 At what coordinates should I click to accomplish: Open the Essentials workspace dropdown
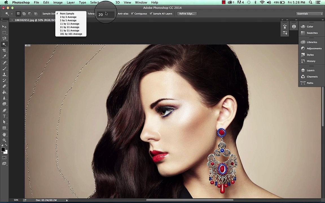pos(309,14)
